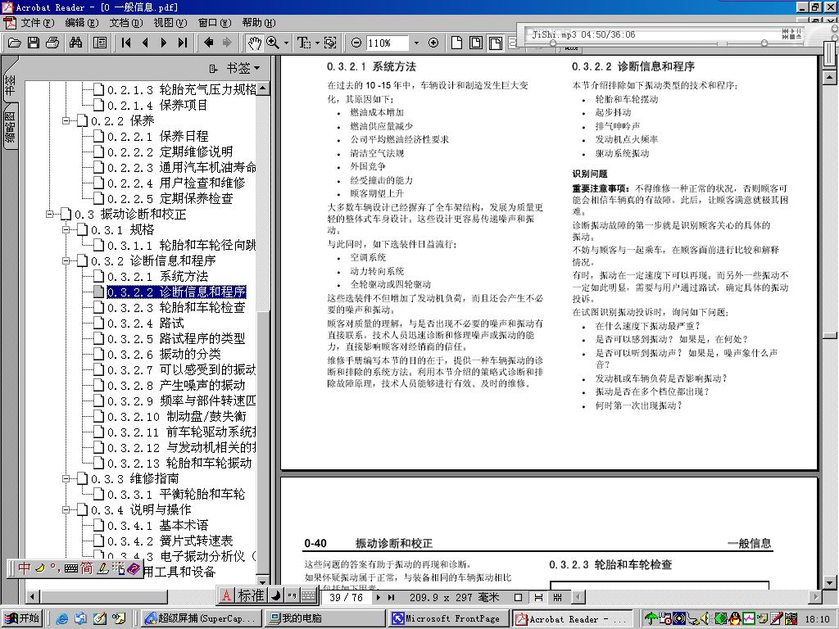Open the 编辑(E) menu

point(82,22)
